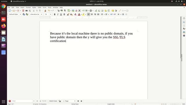Viewport: 186px width, 105px height.
Task: Open the Tools menu
Action: [x=50, y=7]
